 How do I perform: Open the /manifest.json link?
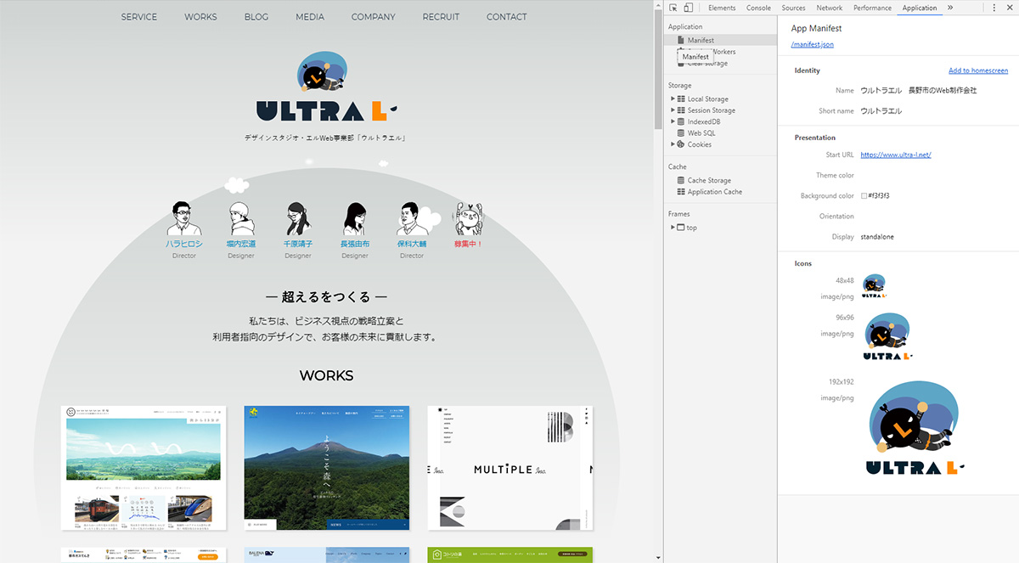[812, 44]
